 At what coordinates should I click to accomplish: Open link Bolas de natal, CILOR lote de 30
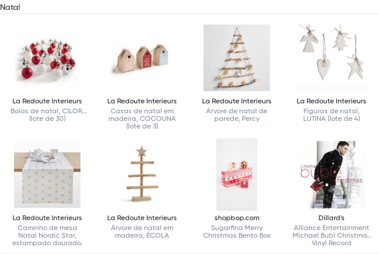(x=48, y=115)
